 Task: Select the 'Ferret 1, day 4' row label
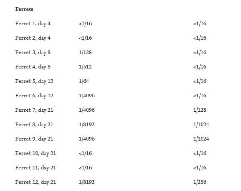coord(33,24)
